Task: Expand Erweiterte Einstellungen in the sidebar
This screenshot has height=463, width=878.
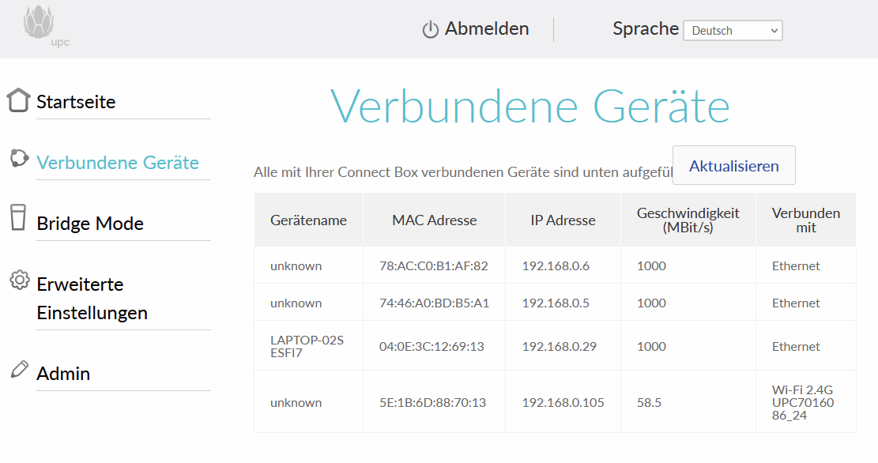Action: [x=92, y=299]
